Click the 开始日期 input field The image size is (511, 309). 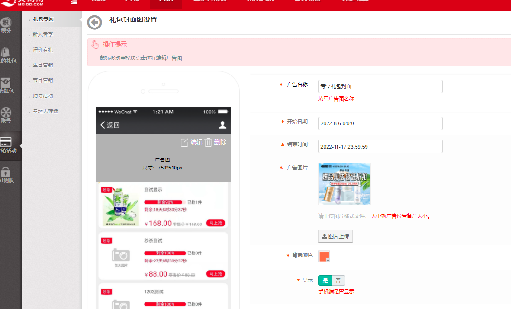pos(380,123)
